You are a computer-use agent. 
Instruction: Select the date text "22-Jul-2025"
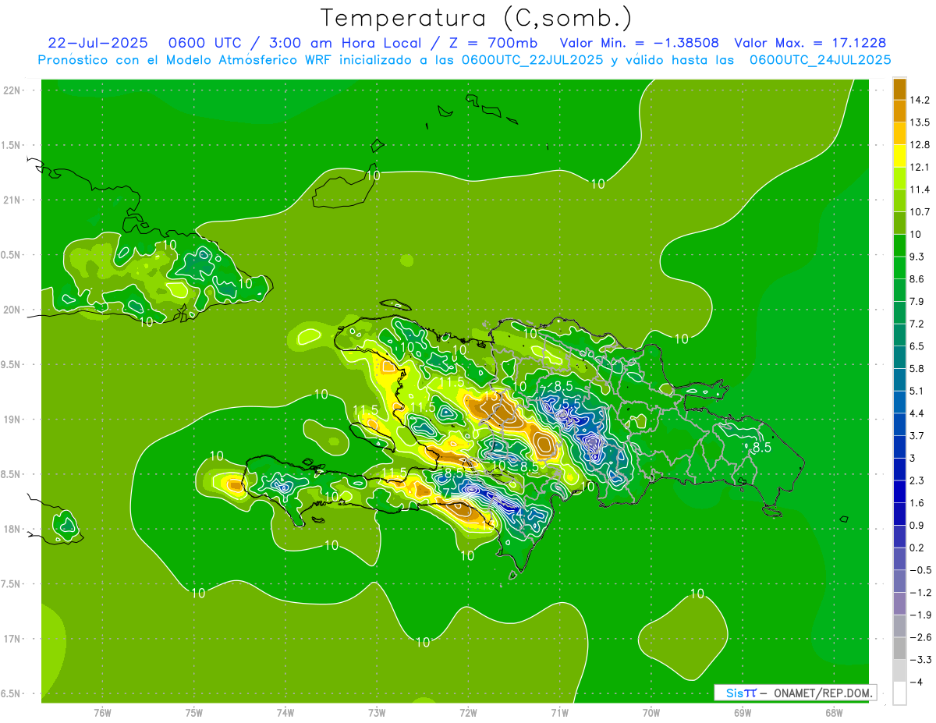point(97,43)
